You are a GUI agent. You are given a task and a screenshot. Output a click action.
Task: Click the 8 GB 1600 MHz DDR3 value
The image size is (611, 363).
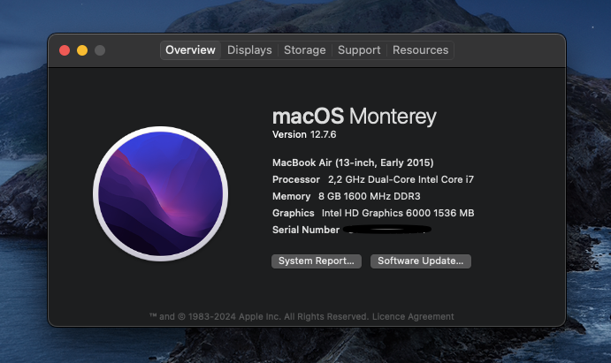(x=370, y=196)
